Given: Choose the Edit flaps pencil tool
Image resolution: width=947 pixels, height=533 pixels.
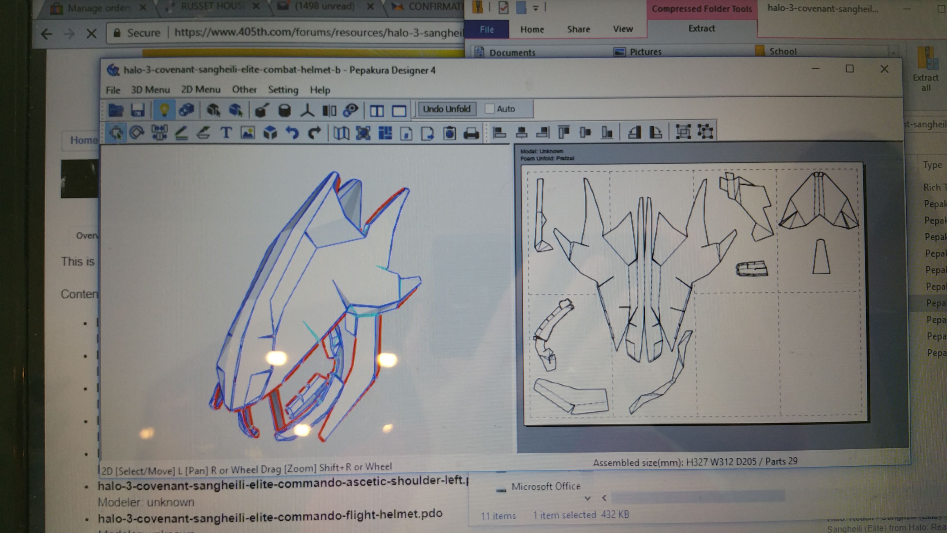Looking at the screenshot, I should tap(181, 132).
